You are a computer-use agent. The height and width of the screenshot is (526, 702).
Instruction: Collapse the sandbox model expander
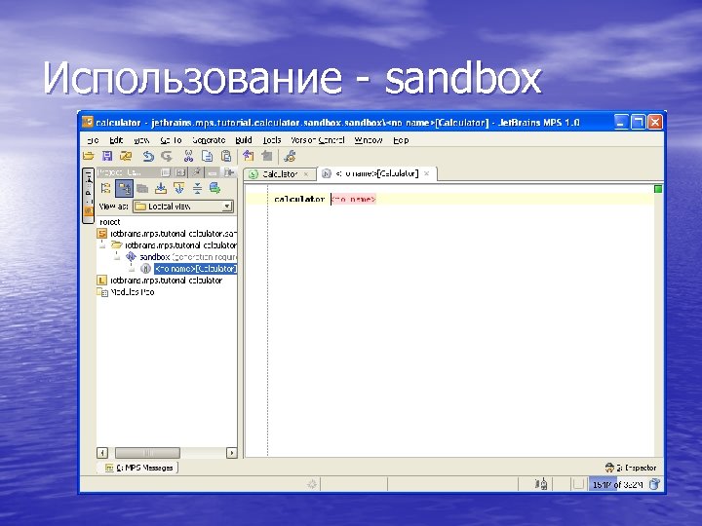[117, 257]
